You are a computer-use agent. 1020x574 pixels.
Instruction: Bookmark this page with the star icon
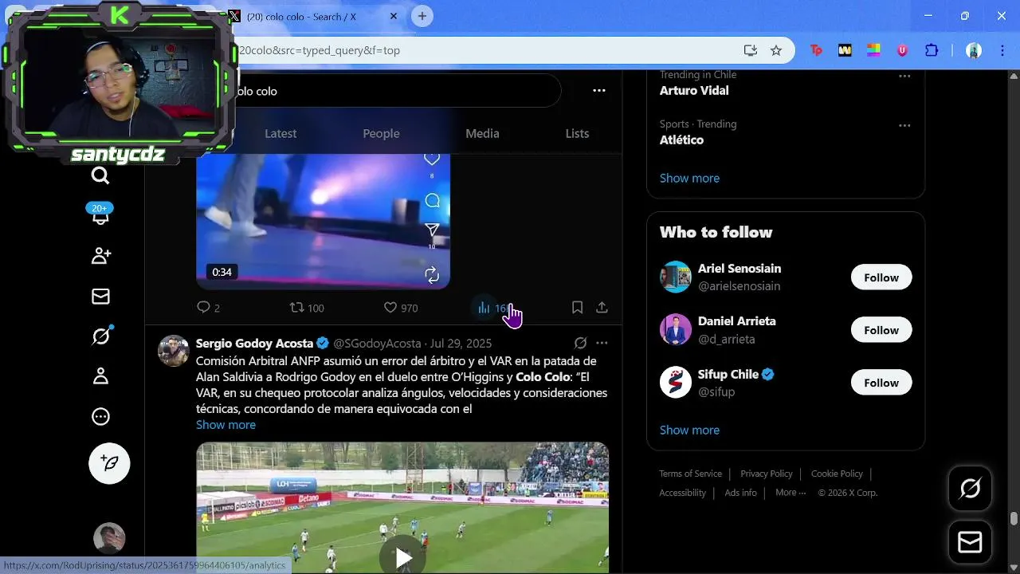pos(776,50)
